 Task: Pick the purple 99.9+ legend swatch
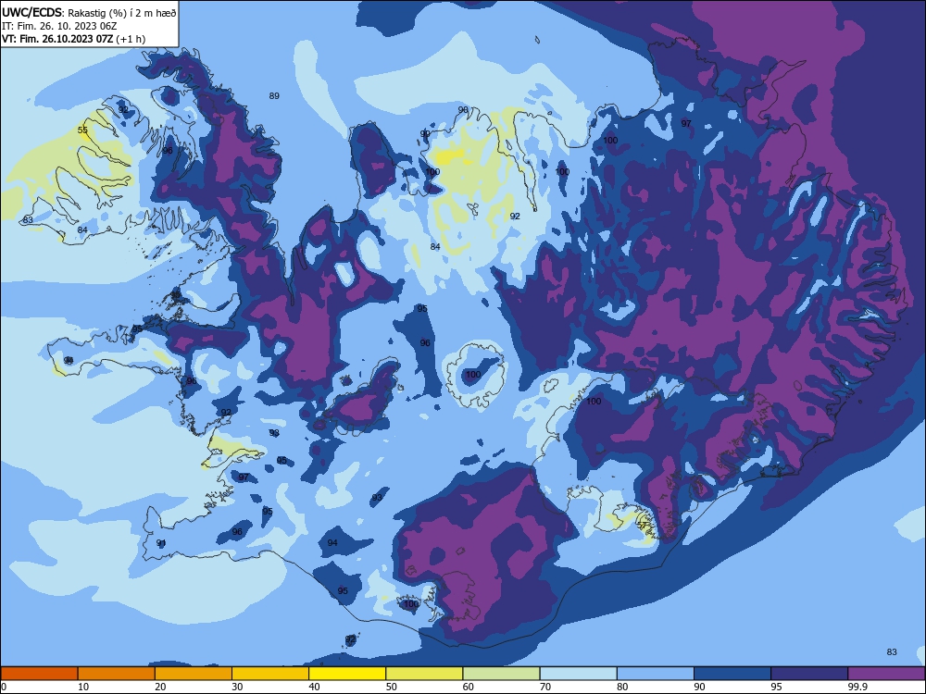coord(886,674)
